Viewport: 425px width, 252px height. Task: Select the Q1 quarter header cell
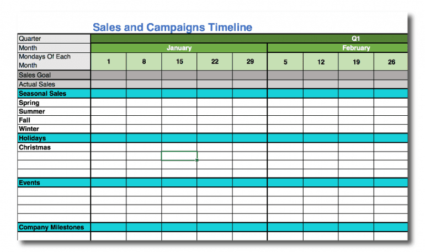click(x=355, y=39)
